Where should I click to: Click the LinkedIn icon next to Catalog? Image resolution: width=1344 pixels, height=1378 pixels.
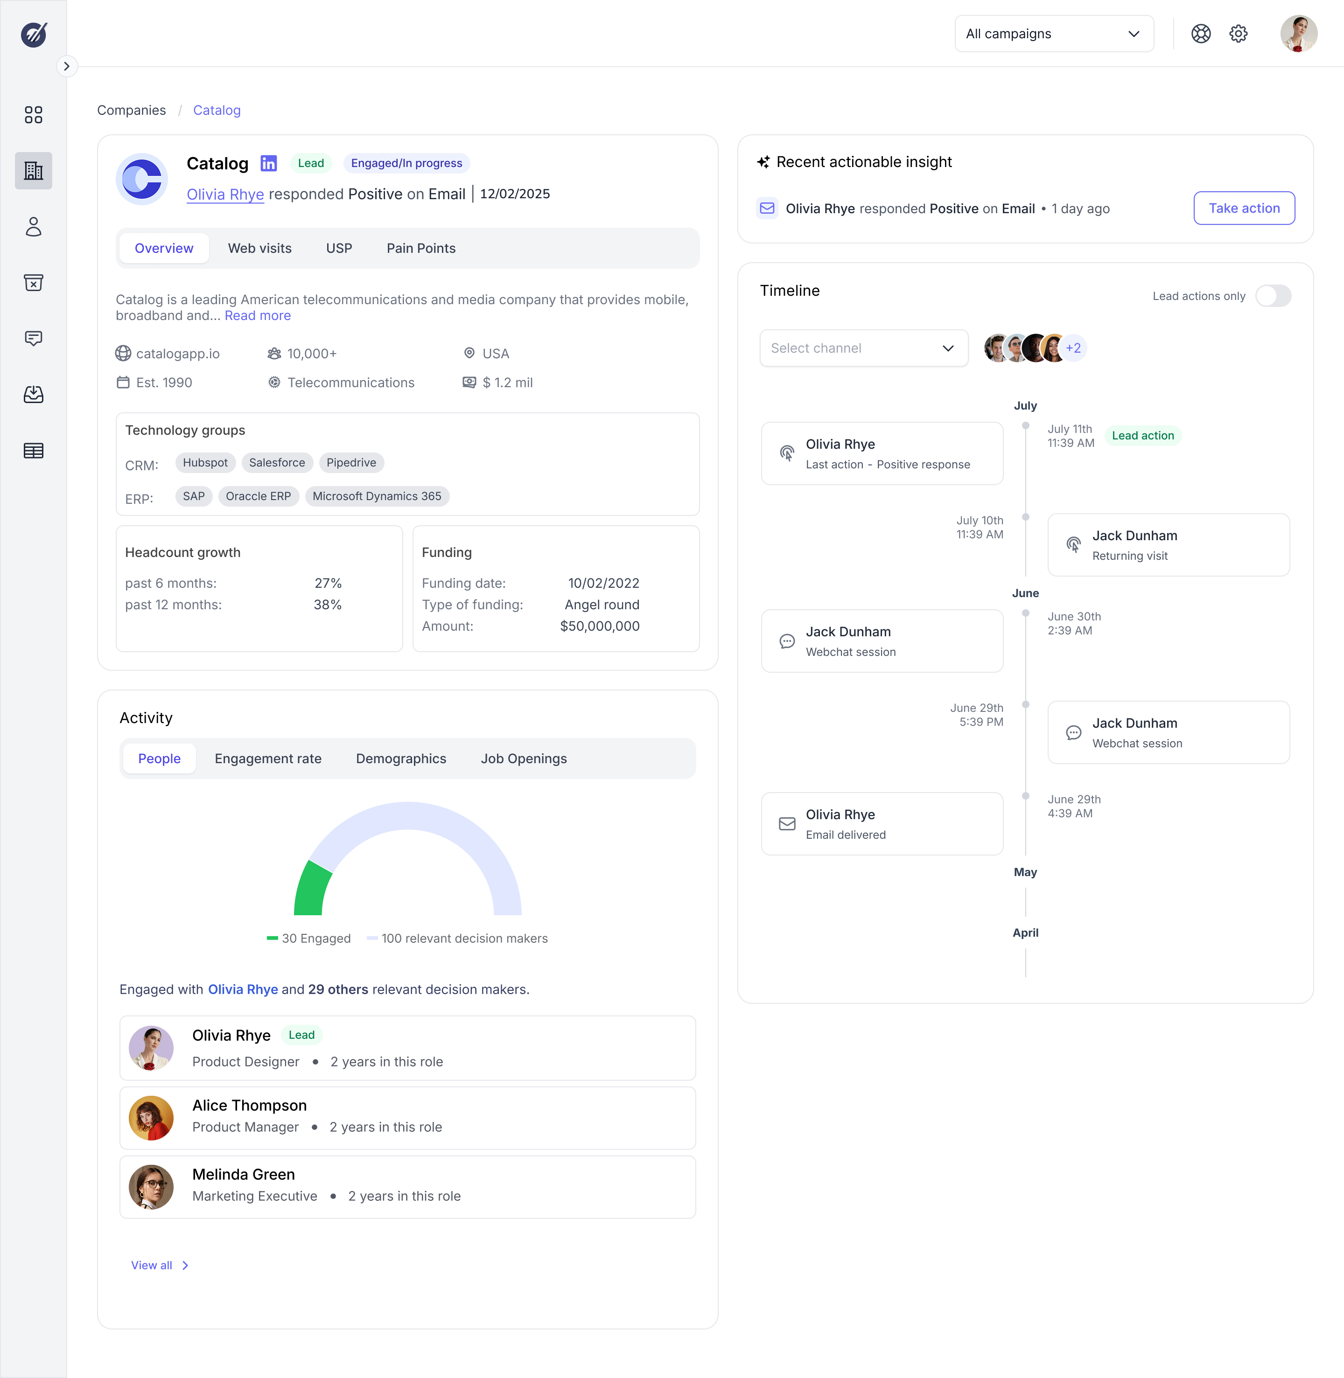[269, 164]
